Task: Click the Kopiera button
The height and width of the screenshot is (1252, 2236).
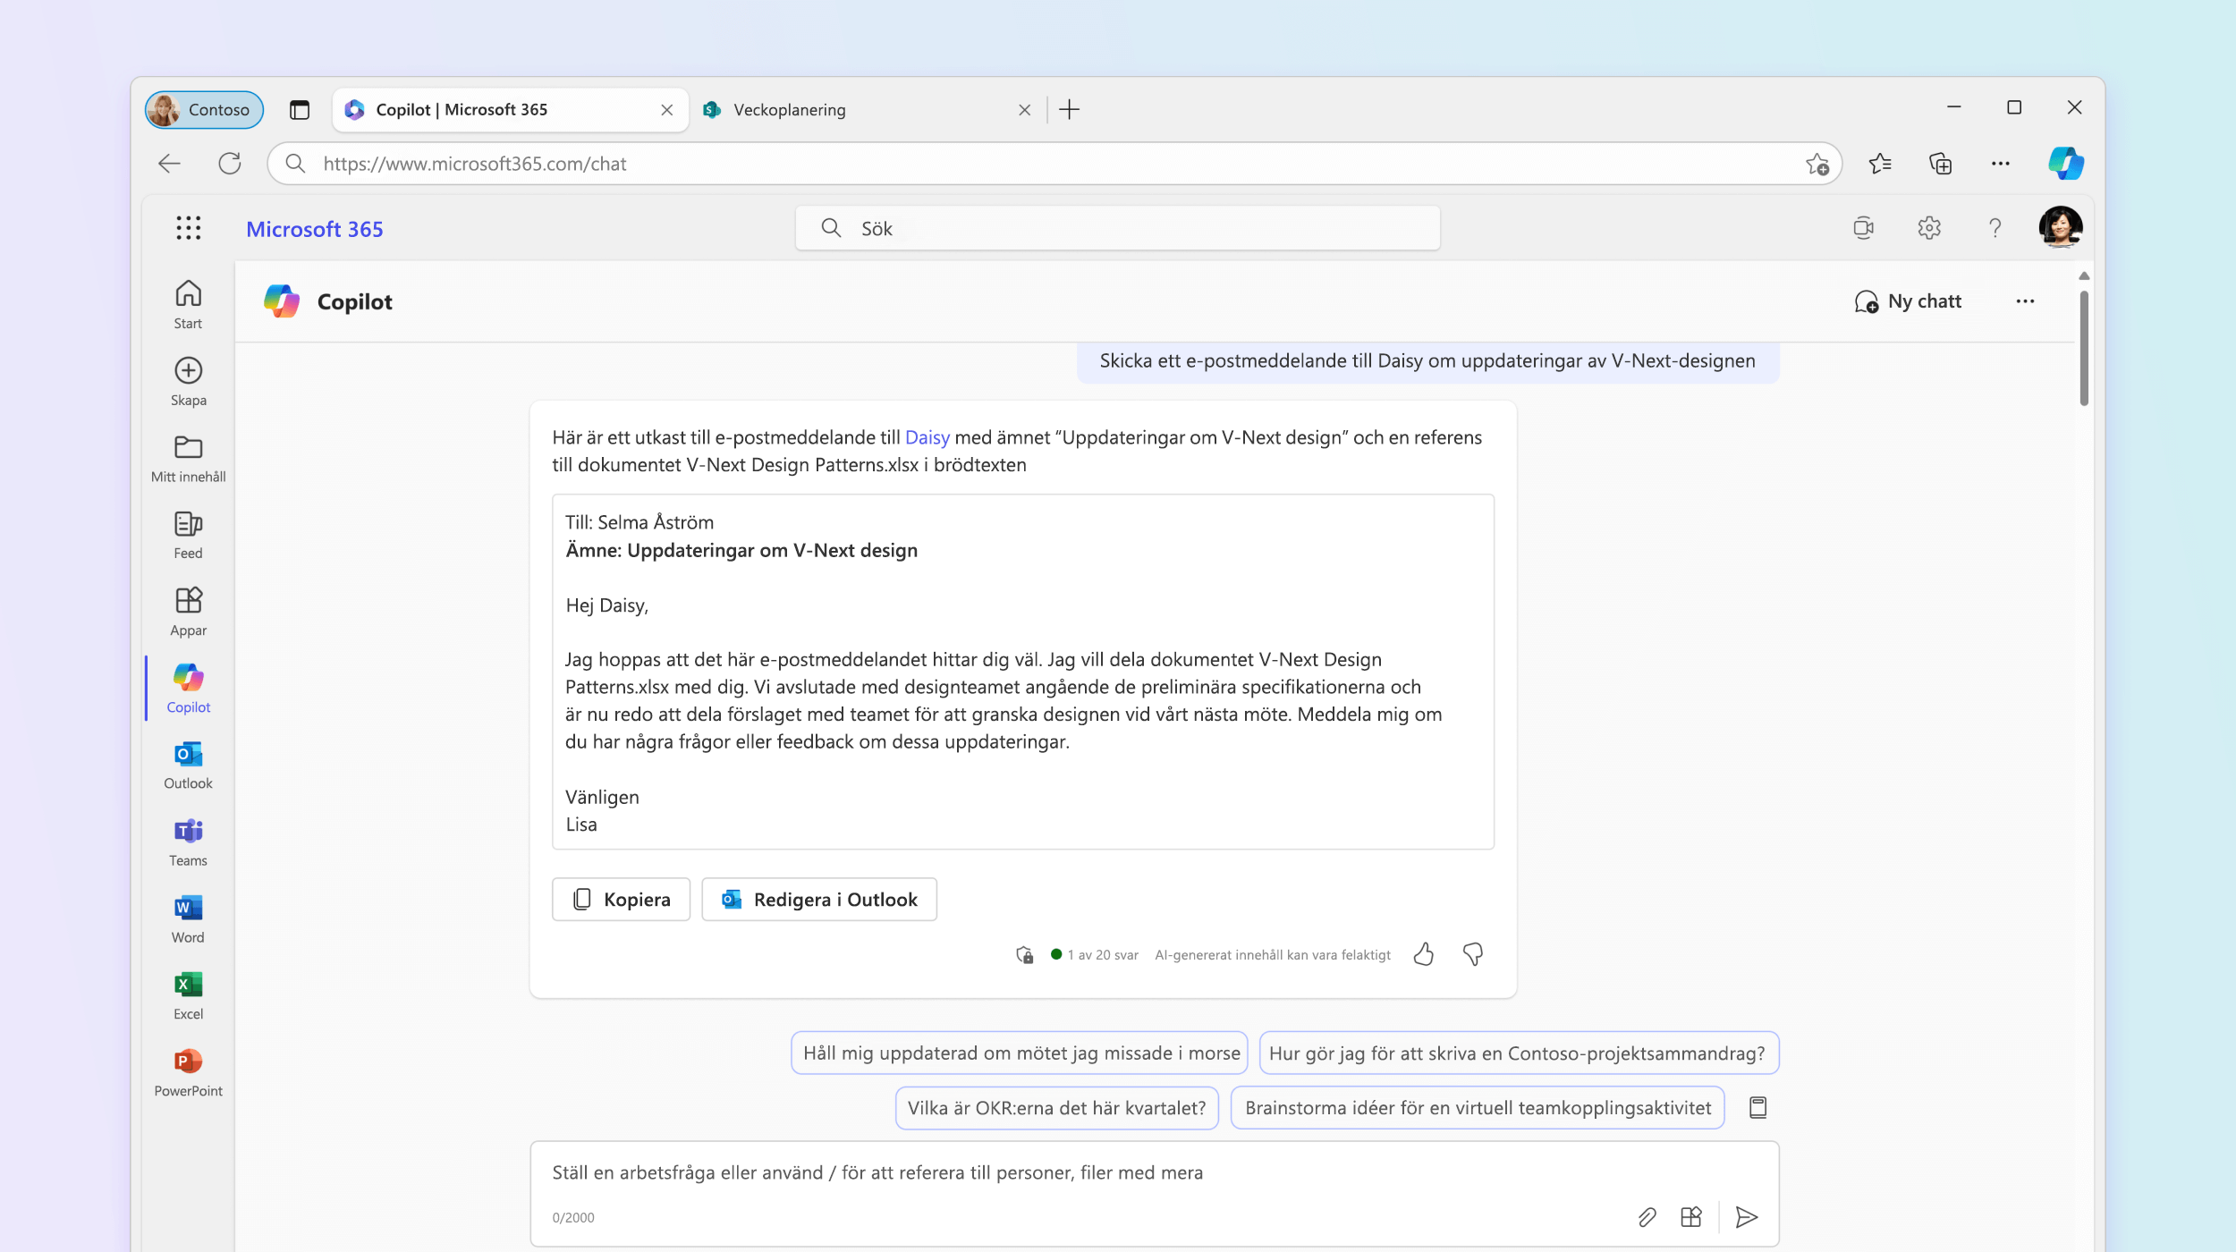Action: [x=621, y=899]
